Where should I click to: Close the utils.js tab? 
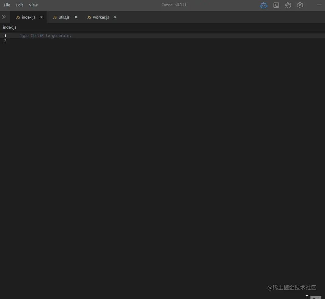click(x=76, y=17)
